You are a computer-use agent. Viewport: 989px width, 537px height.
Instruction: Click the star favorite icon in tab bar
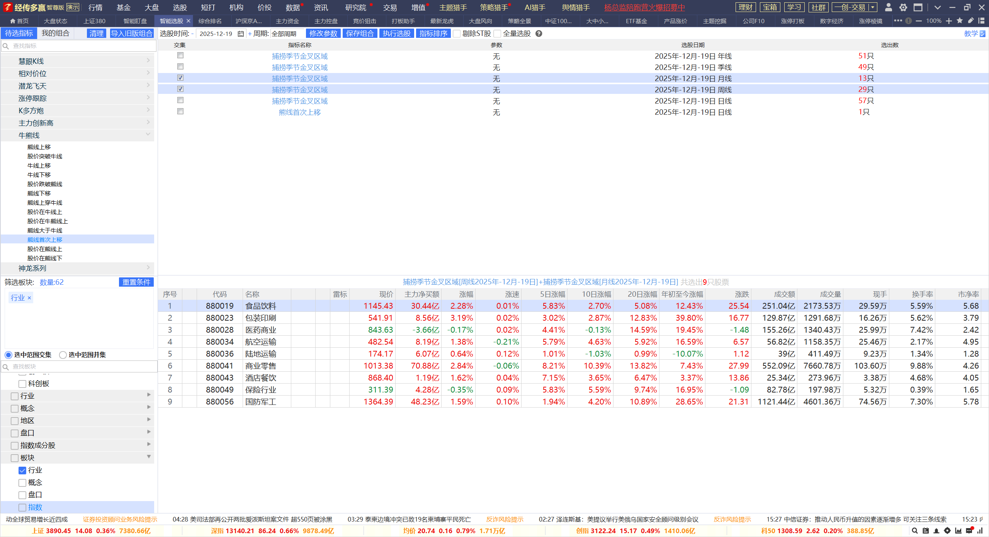coord(960,21)
